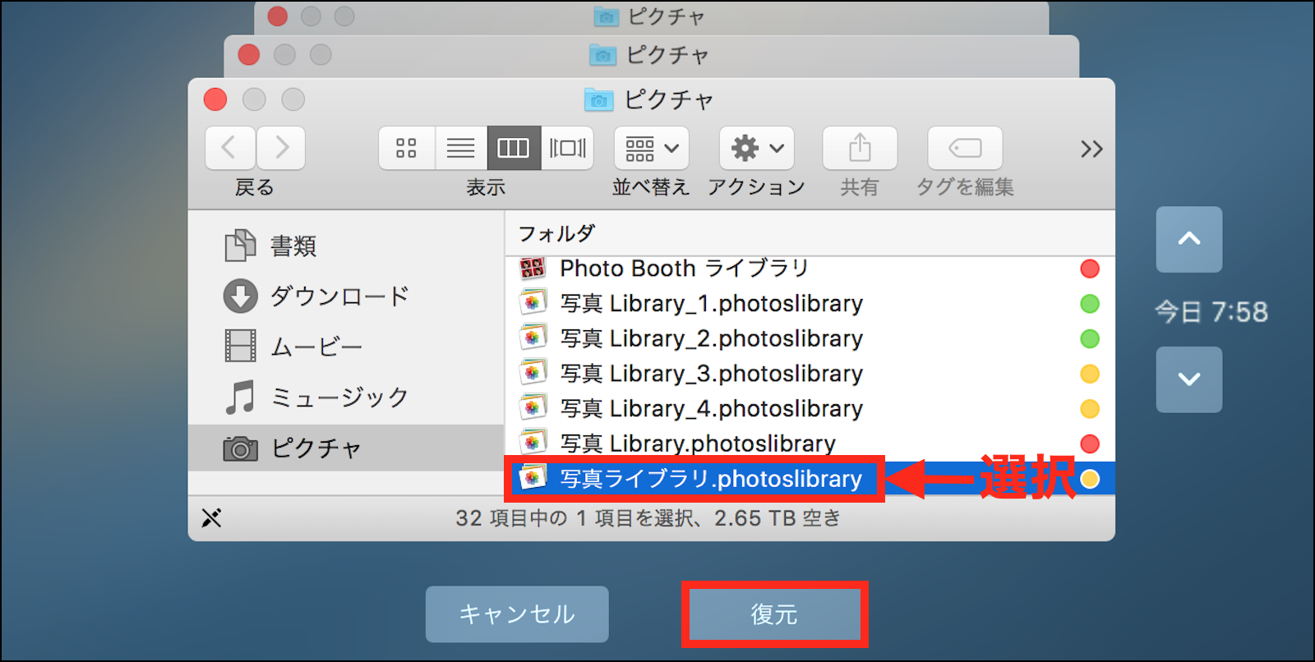Go back with the left chevron button
Image resolution: width=1315 pixels, height=662 pixels.
click(230, 148)
